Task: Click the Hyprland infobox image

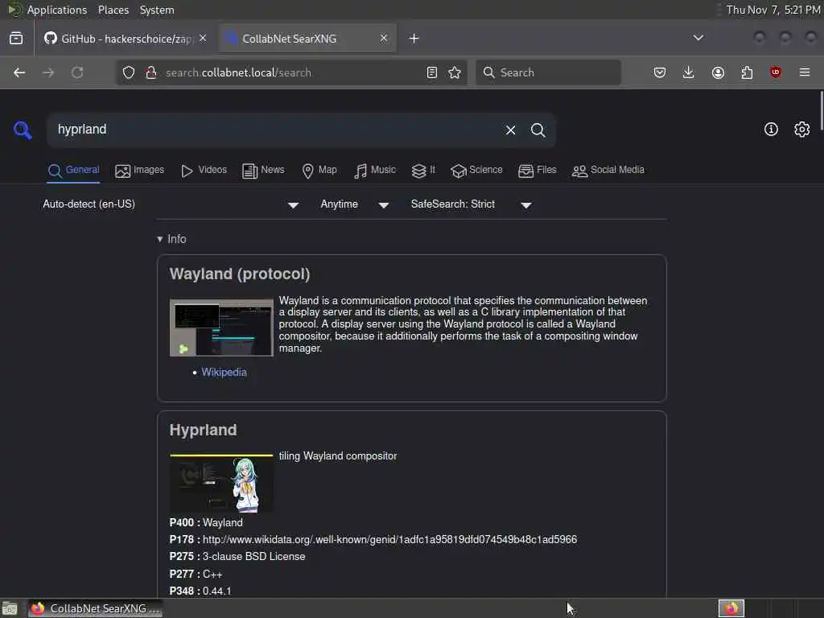Action: [x=221, y=484]
